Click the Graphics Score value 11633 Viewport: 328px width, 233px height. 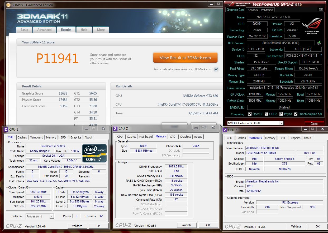point(63,93)
